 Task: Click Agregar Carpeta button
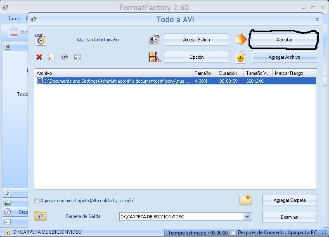289,200
